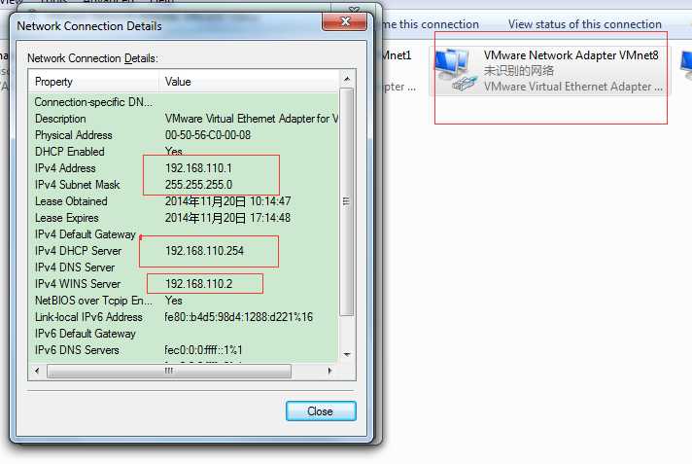Image resolution: width=692 pixels, height=464 pixels.
Task: Select the VMware Virtual Ethernet Adapter description value
Action: pos(252,119)
